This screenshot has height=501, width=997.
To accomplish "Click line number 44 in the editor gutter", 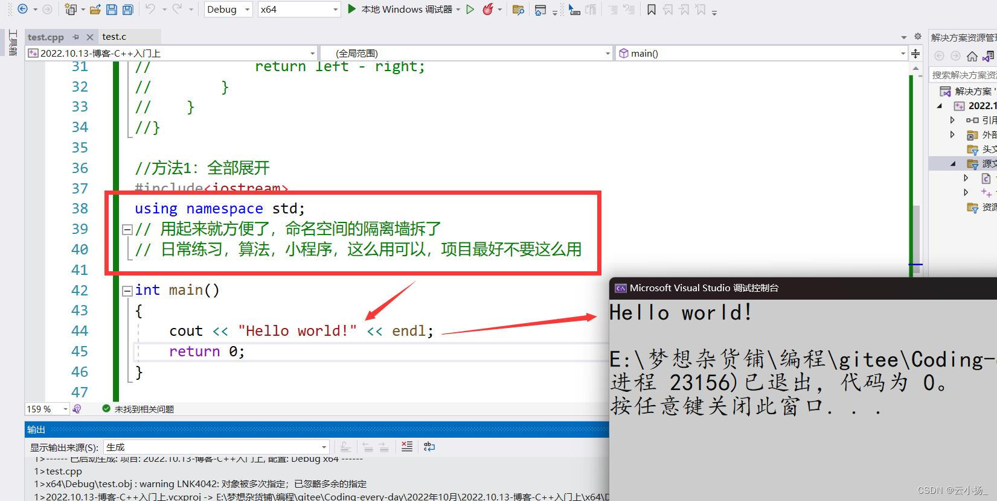I will [79, 331].
